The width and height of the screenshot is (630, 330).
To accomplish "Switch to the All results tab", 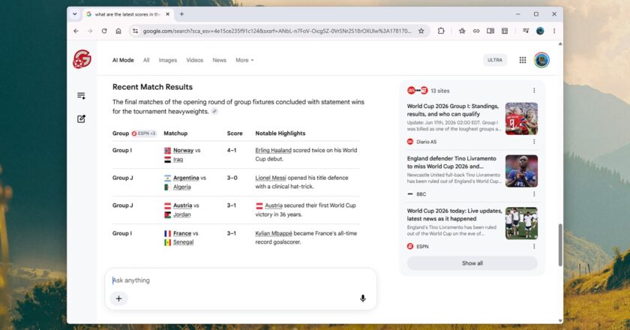I will [x=146, y=60].
